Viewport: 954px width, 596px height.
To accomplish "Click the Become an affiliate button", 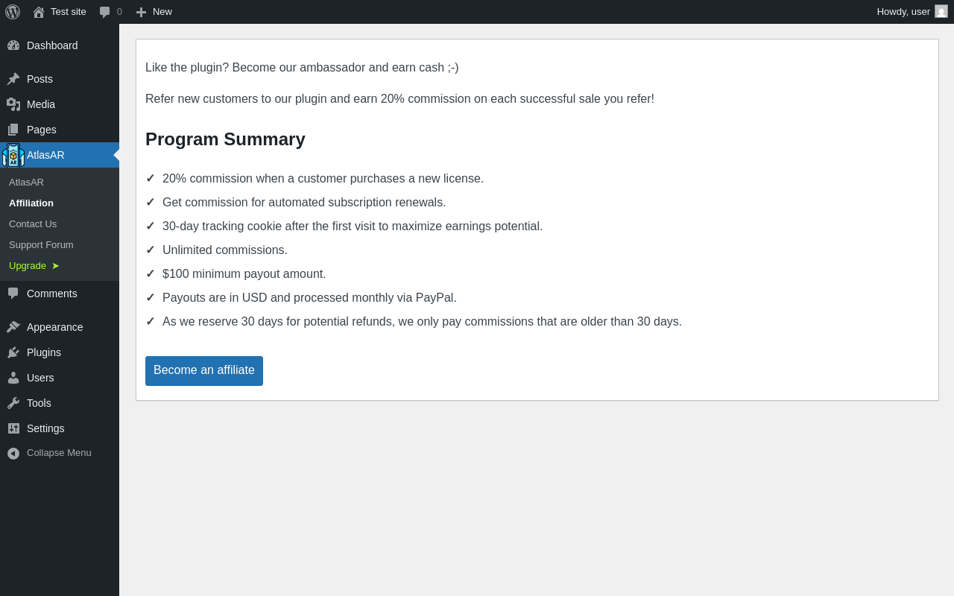I will [204, 371].
